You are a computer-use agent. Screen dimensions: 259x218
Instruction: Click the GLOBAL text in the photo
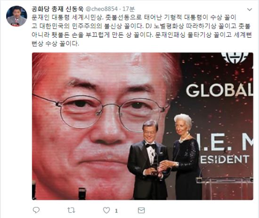pos(219,90)
